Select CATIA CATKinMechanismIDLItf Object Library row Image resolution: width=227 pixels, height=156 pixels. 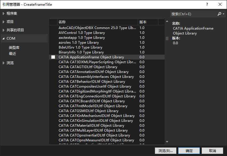pos(107,116)
